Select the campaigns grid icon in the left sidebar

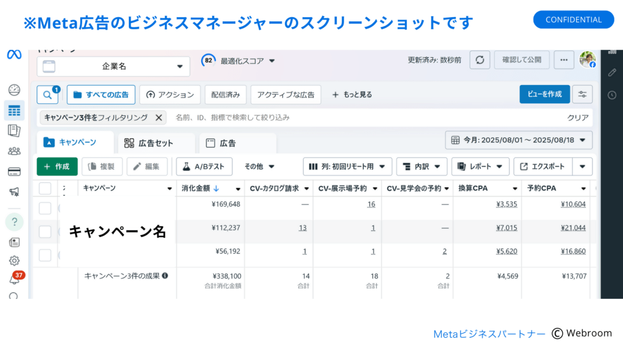[14, 111]
